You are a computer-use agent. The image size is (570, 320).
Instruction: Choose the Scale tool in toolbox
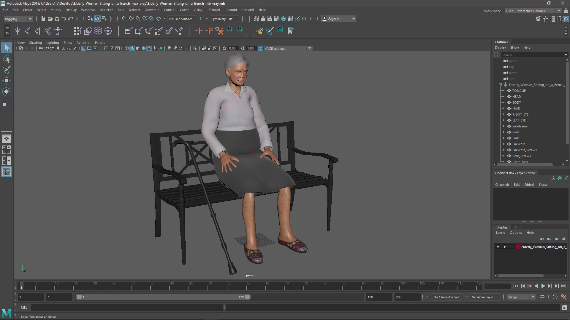(x=7, y=103)
